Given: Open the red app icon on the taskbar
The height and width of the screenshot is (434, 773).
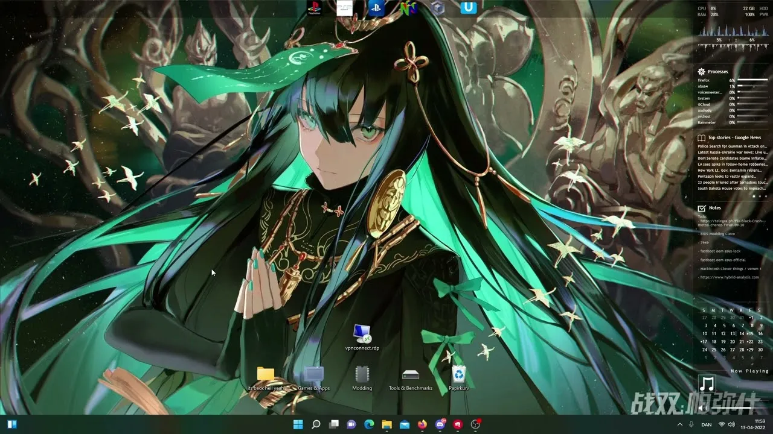Looking at the screenshot, I should click(458, 424).
